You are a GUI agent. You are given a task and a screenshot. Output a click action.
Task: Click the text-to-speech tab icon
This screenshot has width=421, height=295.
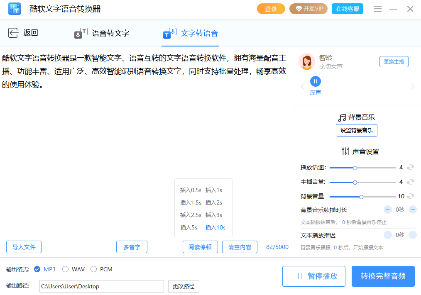pyautogui.click(x=170, y=33)
